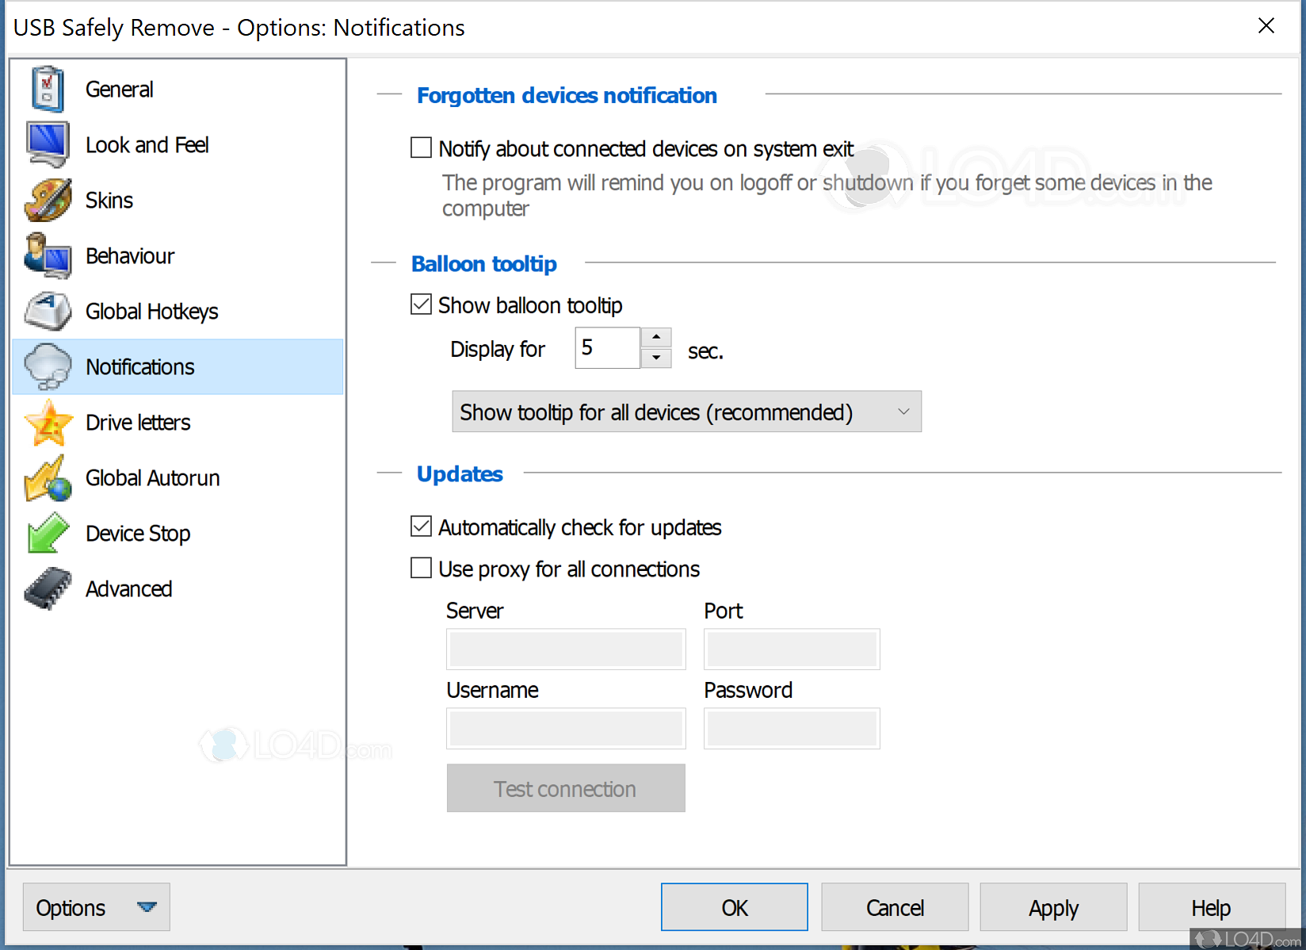Click the Test connection button
This screenshot has width=1306, height=950.
coord(565,787)
